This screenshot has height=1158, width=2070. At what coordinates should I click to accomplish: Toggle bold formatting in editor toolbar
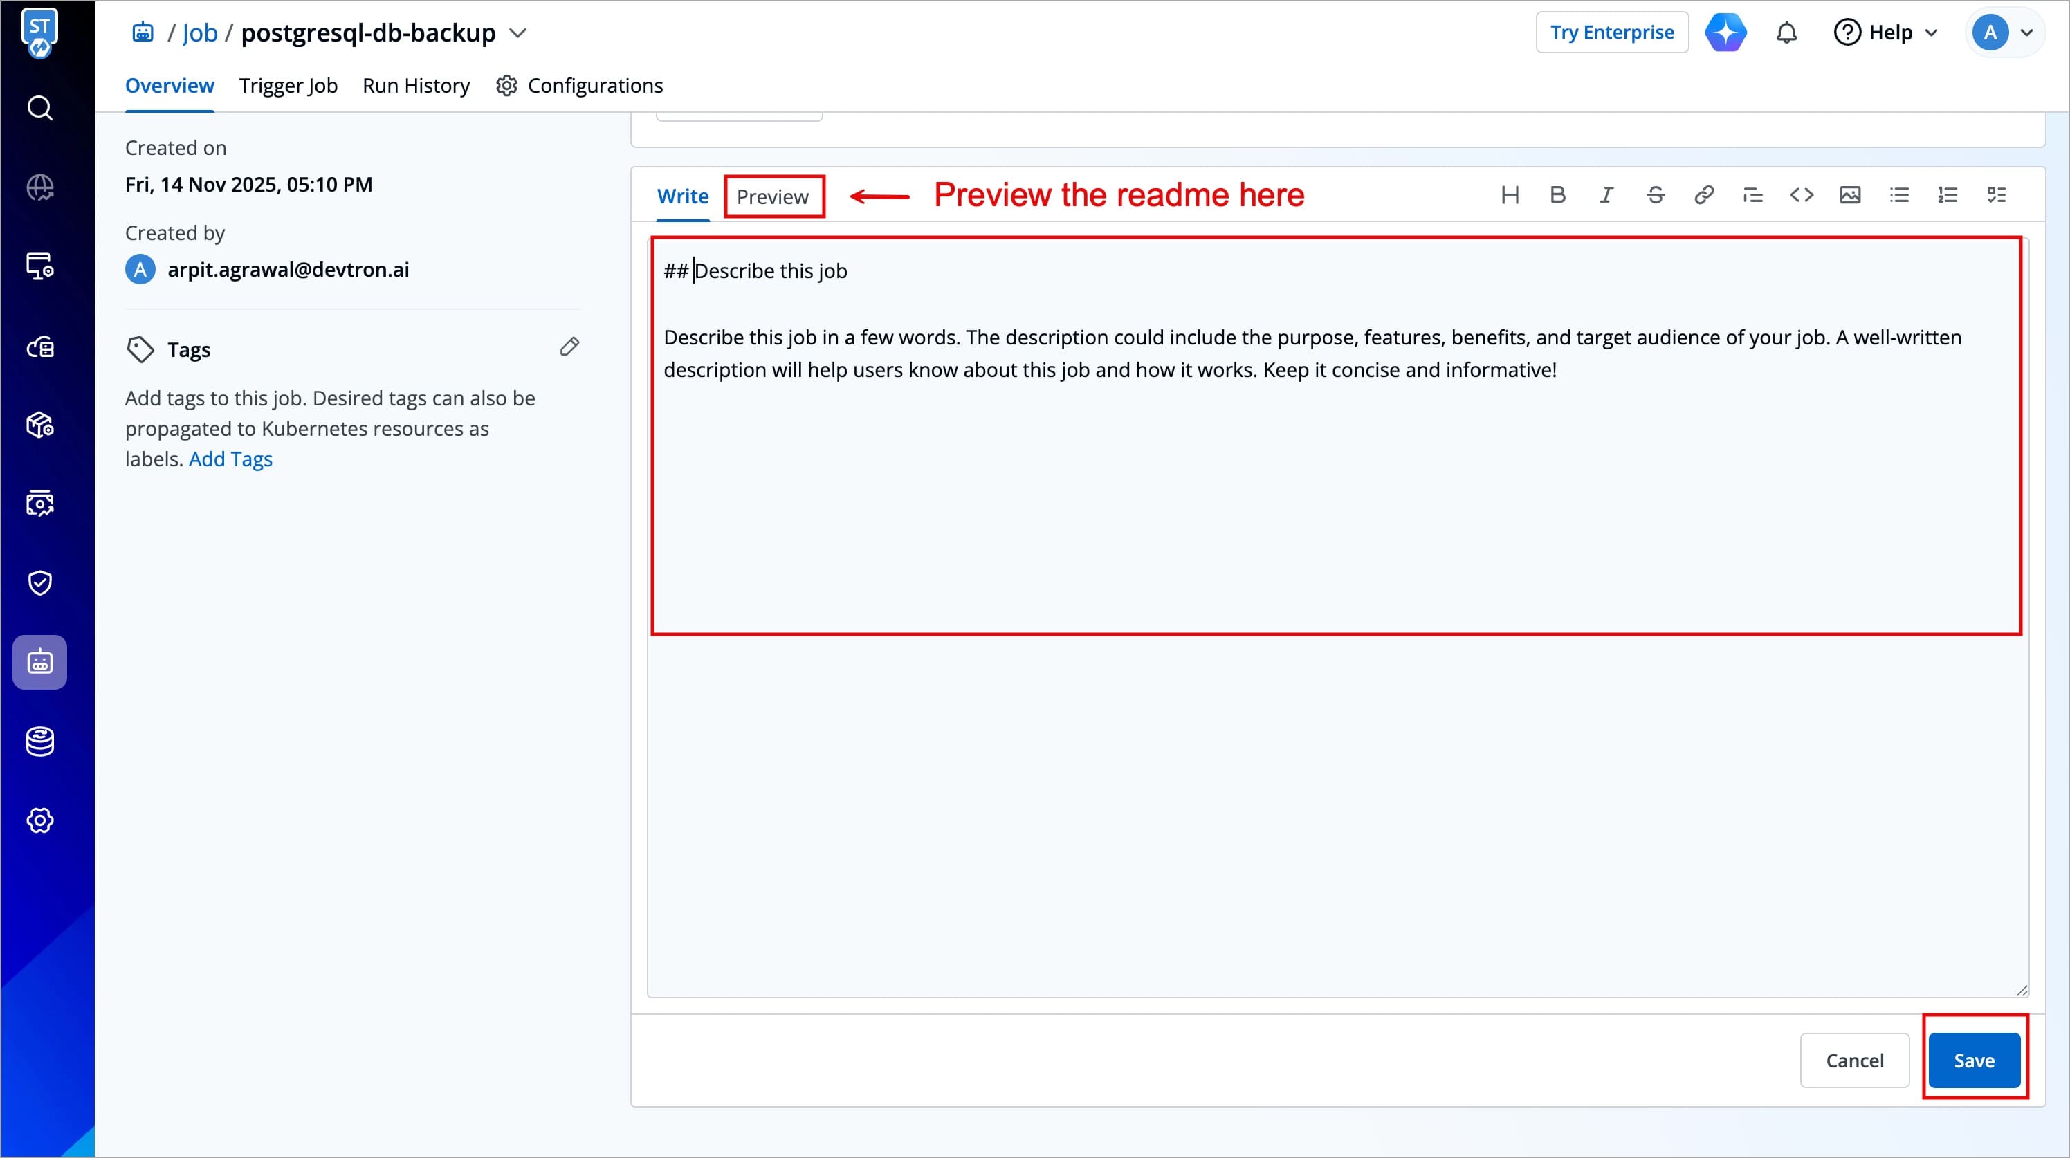[1557, 195]
